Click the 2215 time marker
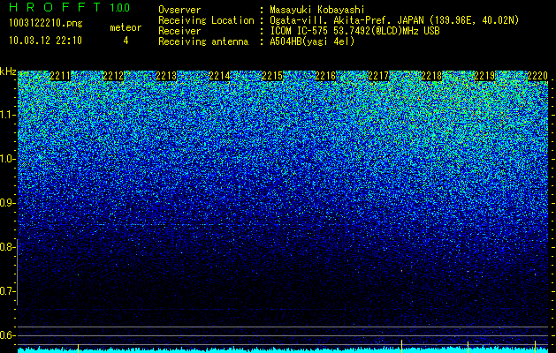The height and width of the screenshot is (353, 556). [272, 76]
